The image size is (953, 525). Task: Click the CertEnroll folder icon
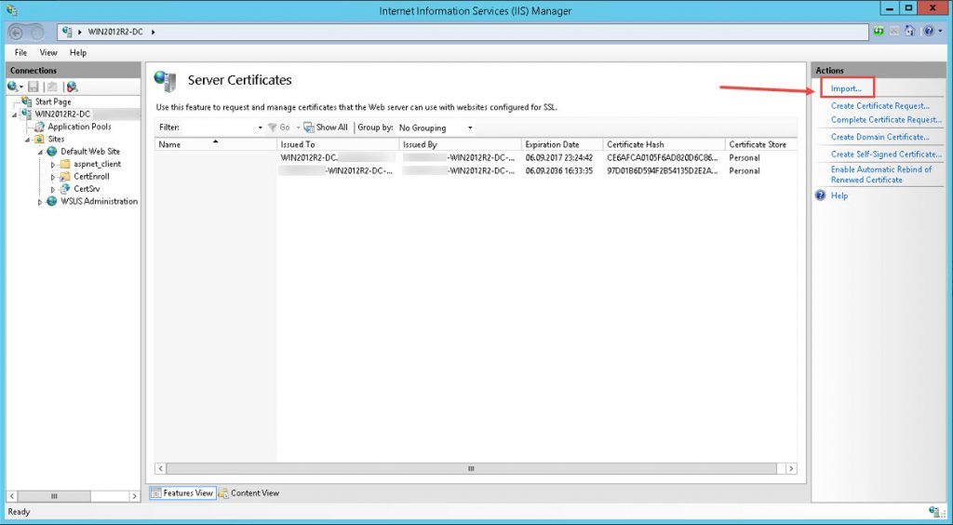65,176
